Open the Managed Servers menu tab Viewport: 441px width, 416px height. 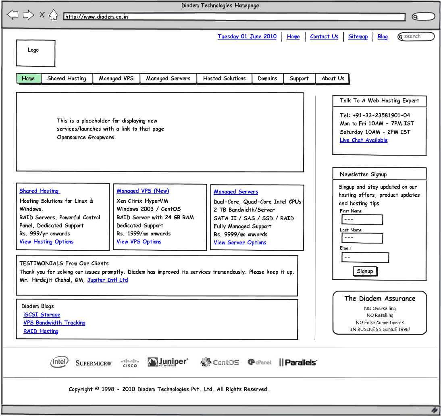pos(168,79)
